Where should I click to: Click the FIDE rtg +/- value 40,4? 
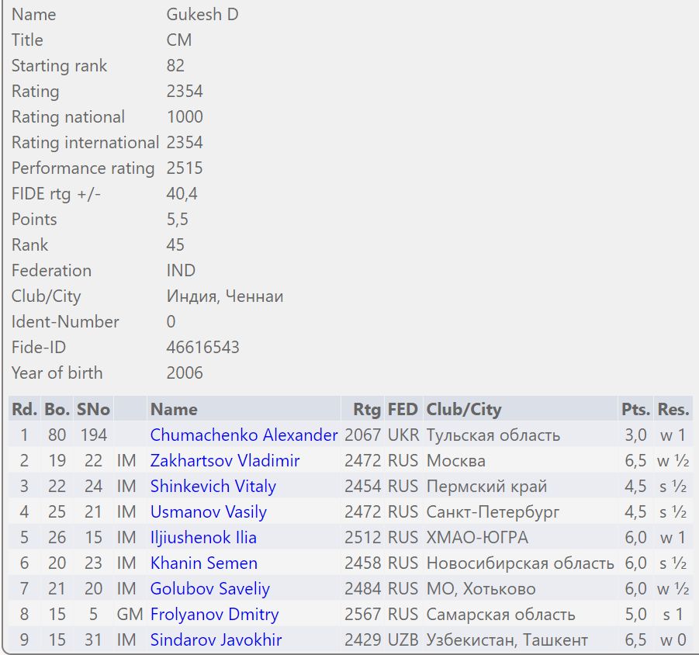click(x=182, y=193)
